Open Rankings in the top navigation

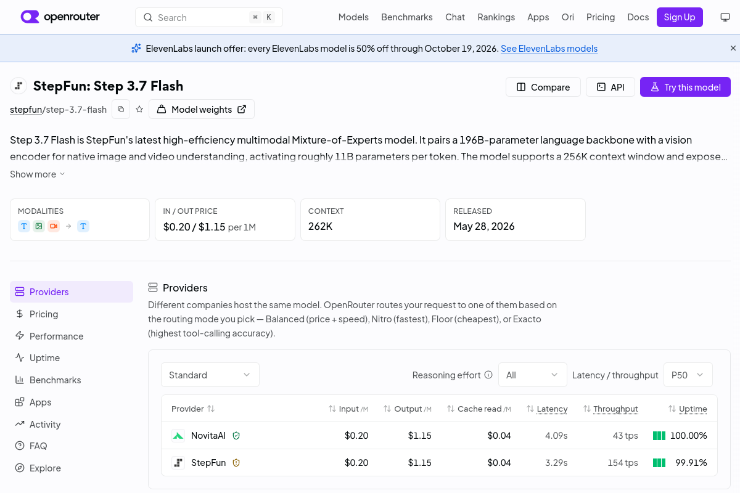(496, 17)
